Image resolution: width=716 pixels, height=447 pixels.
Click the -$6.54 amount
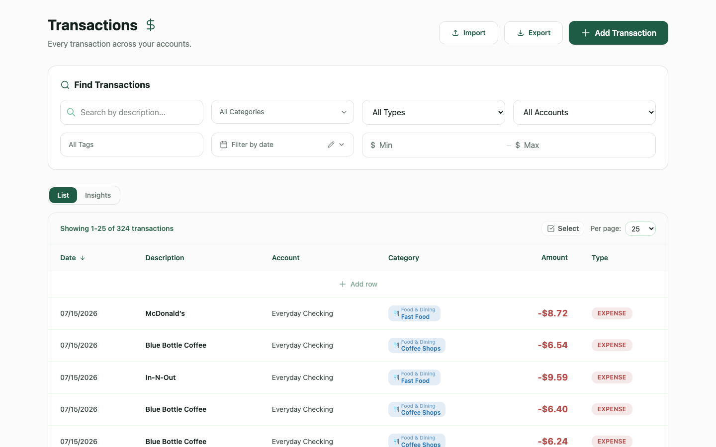pyautogui.click(x=552, y=345)
